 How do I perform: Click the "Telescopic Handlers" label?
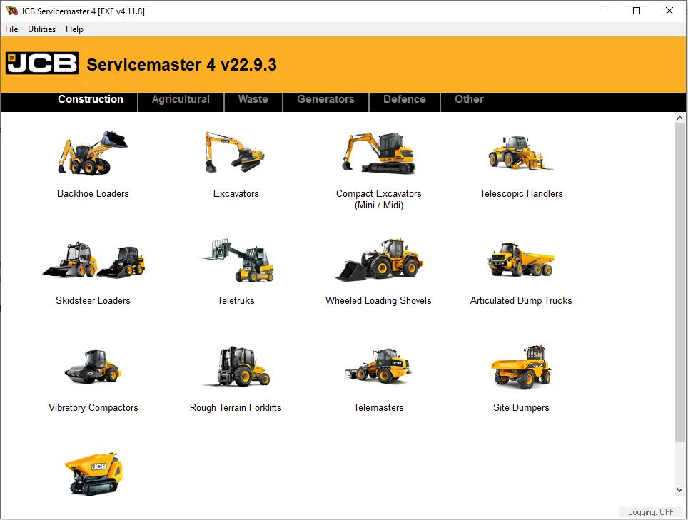(x=521, y=193)
